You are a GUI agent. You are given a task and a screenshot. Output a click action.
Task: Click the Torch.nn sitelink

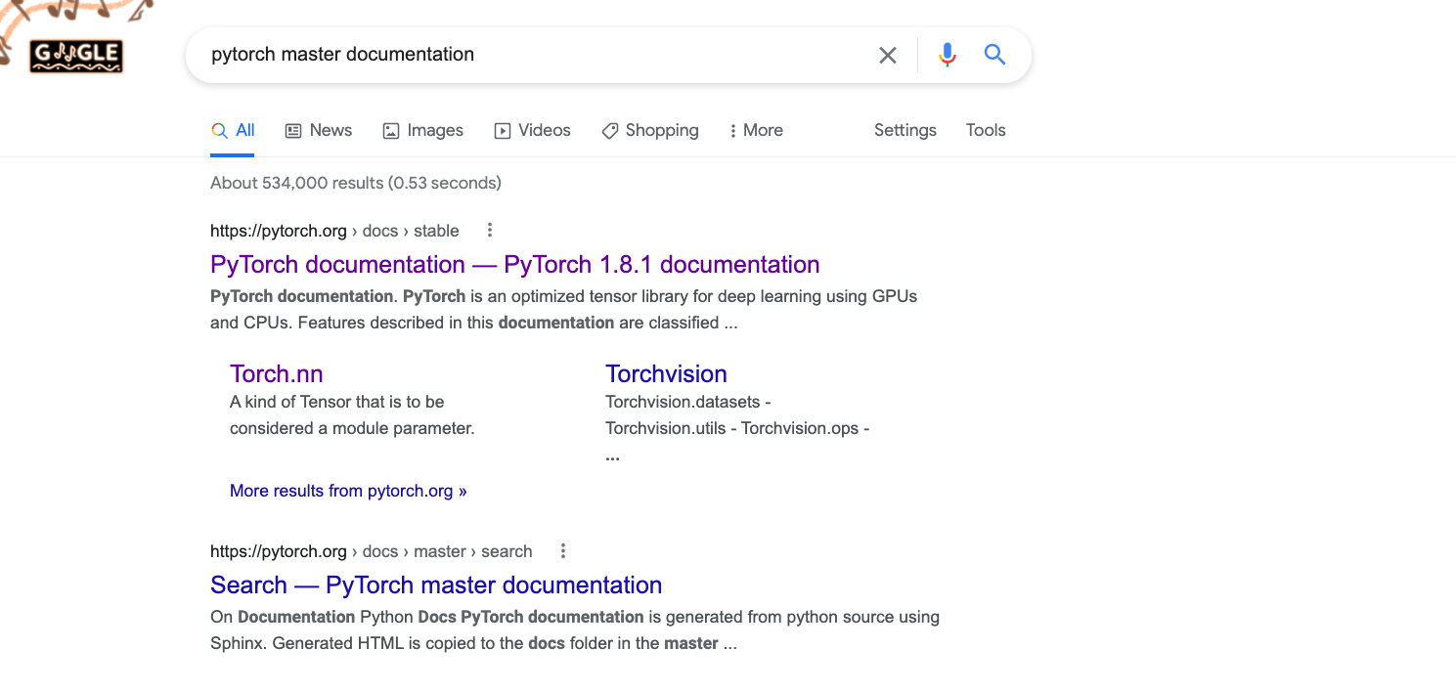pos(276,373)
